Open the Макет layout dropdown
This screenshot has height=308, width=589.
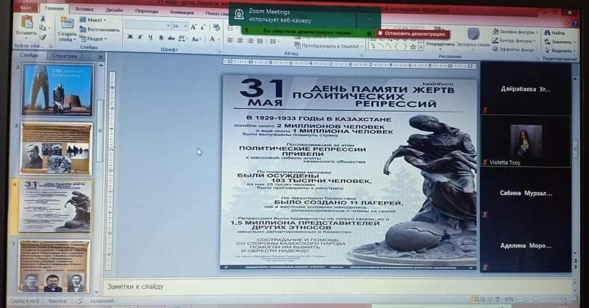(93, 20)
